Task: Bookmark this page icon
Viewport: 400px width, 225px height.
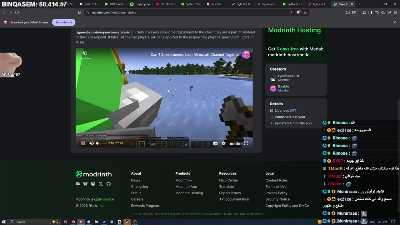Action: pos(79,12)
